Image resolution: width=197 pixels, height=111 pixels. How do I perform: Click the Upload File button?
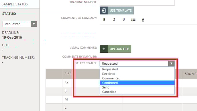pyautogui.click(x=115, y=49)
